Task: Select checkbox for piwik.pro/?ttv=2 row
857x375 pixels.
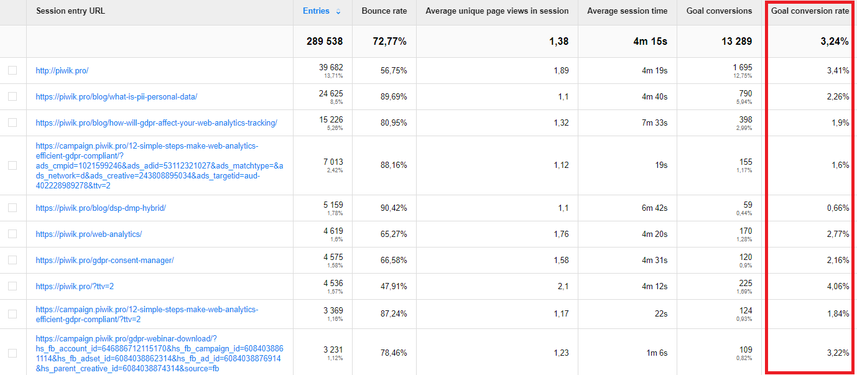Action: pyautogui.click(x=12, y=287)
